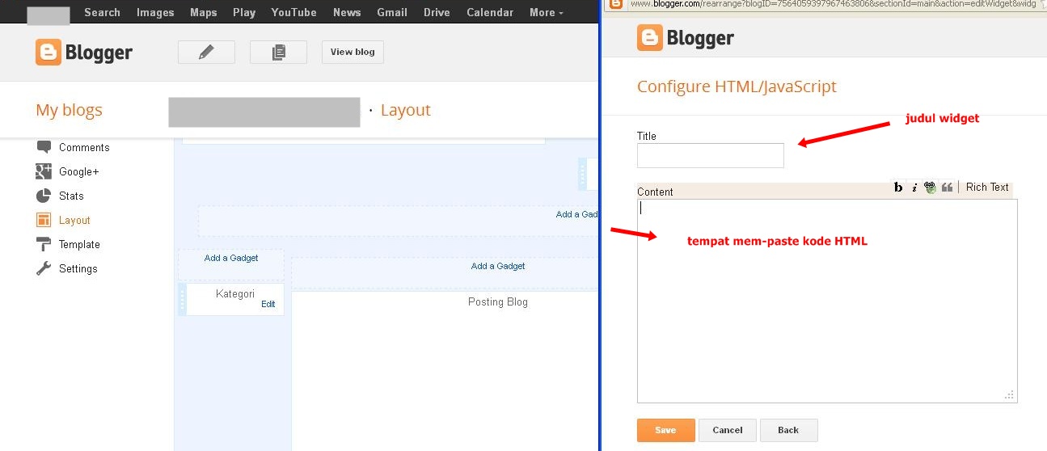Open Gmail in the Google bar
Image resolution: width=1047 pixels, height=451 pixels.
pyautogui.click(x=392, y=12)
